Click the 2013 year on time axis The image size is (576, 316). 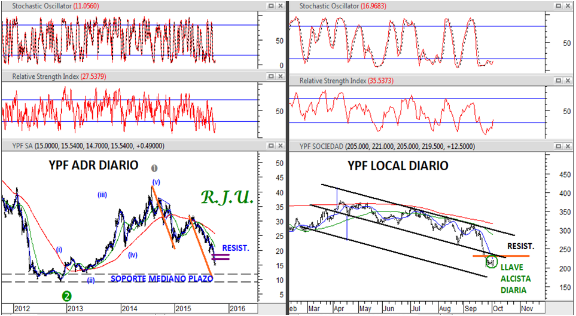coord(76,308)
